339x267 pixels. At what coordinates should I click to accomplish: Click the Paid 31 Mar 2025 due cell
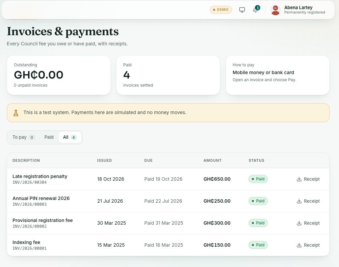pyautogui.click(x=164, y=223)
